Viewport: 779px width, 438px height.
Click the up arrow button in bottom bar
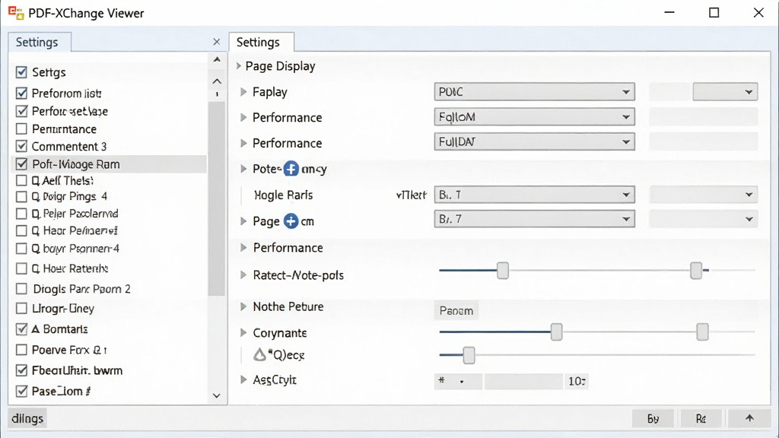749,418
